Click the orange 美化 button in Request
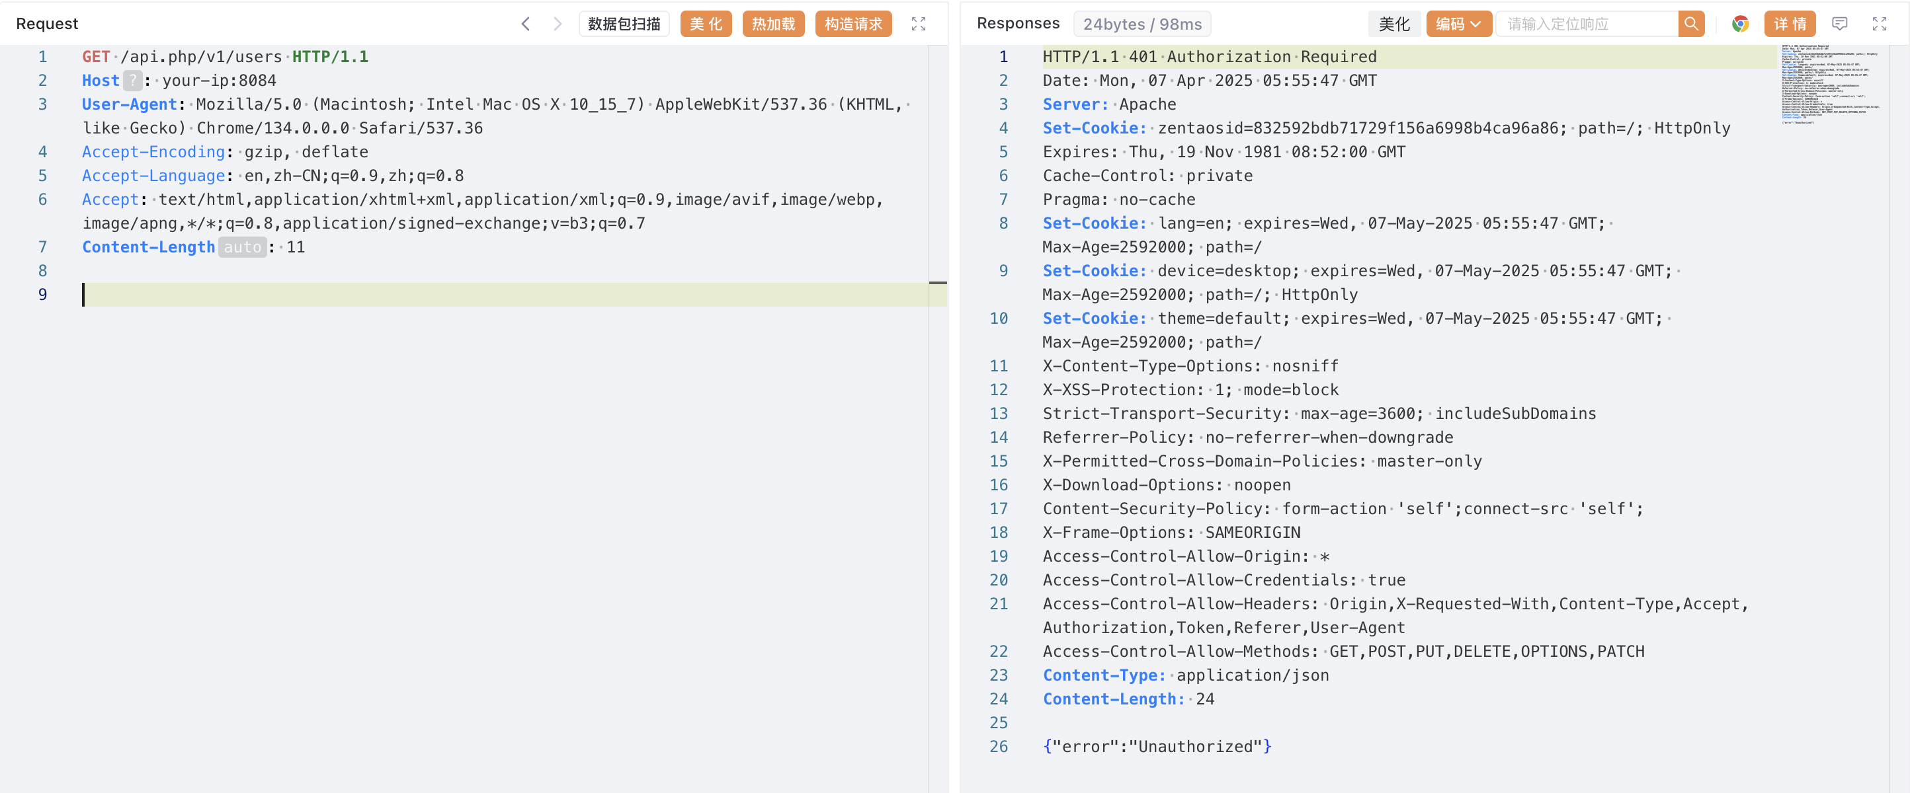 tap(705, 24)
